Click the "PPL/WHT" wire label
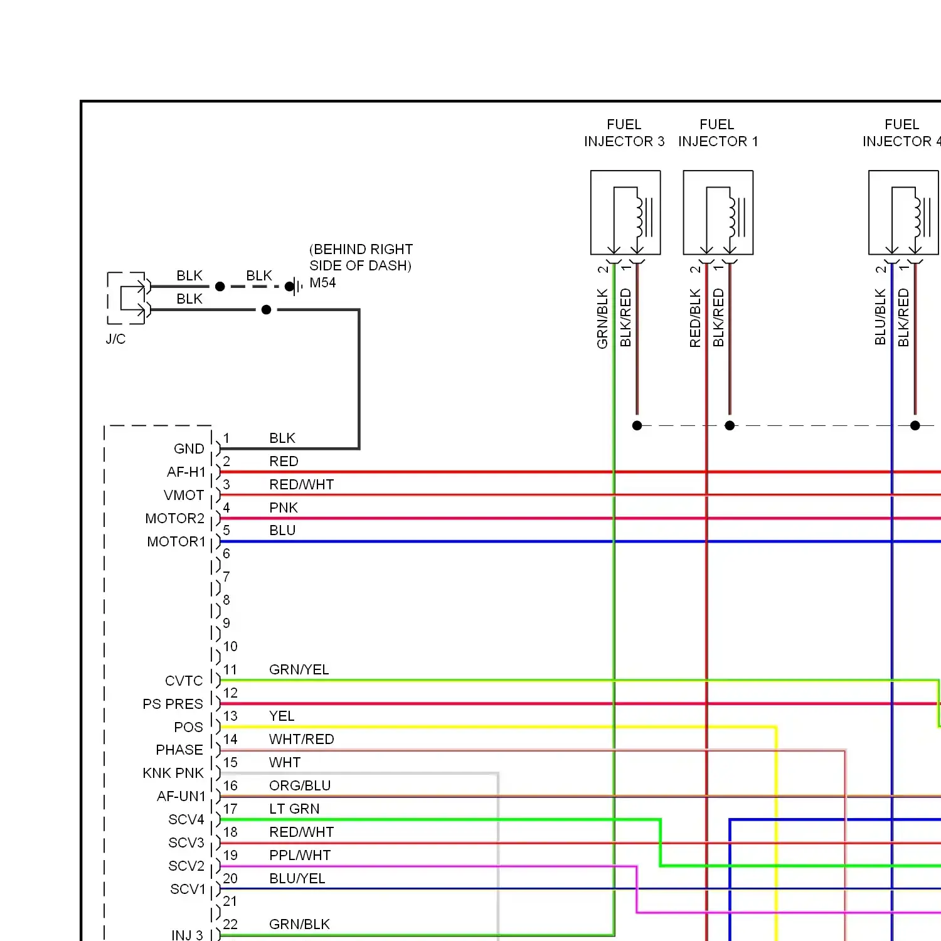 (x=300, y=856)
